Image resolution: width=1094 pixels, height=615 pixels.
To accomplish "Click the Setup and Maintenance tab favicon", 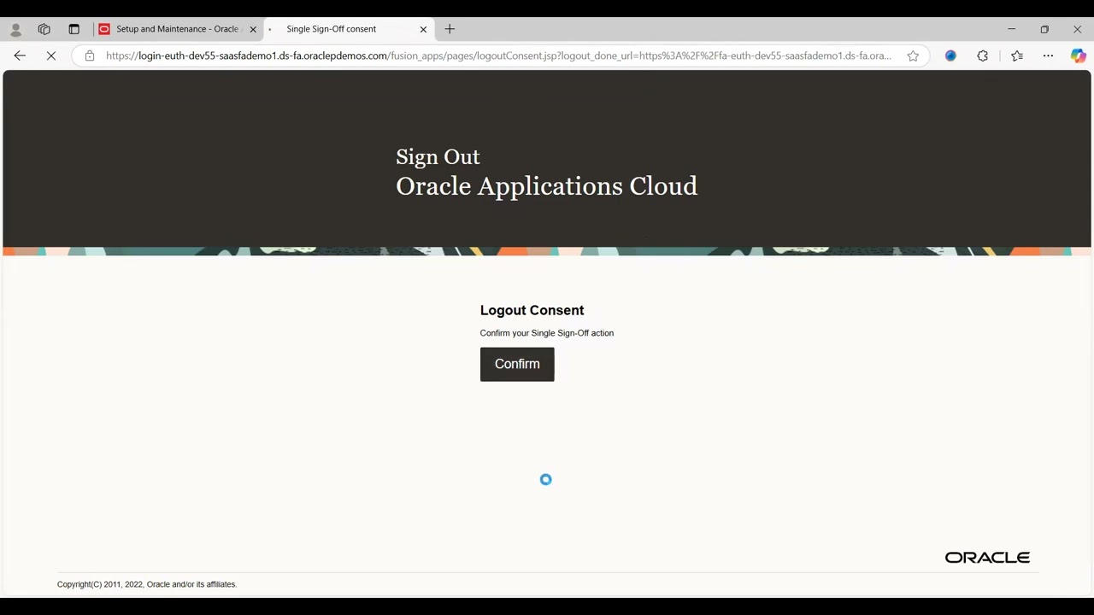I will coord(104,29).
